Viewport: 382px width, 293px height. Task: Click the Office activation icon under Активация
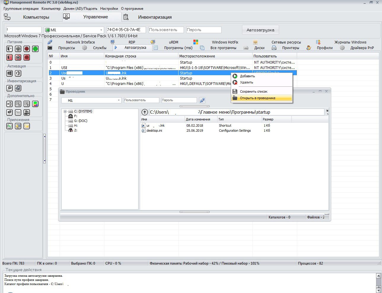point(18,73)
